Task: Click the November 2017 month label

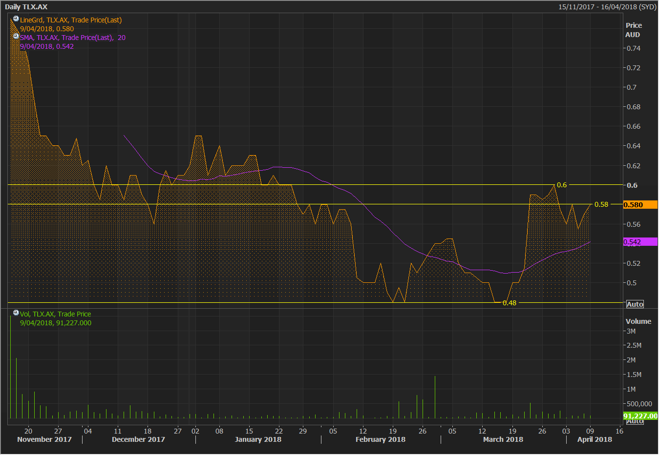Action: [x=44, y=439]
